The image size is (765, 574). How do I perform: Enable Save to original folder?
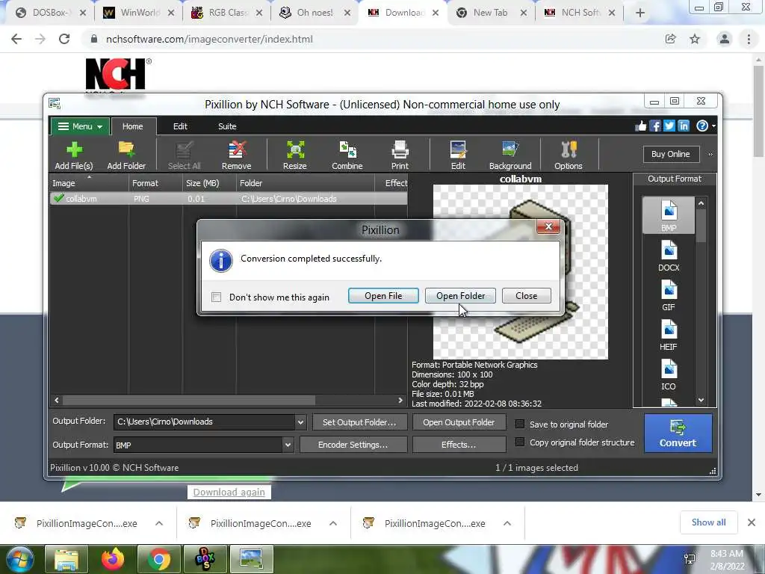[520, 424]
